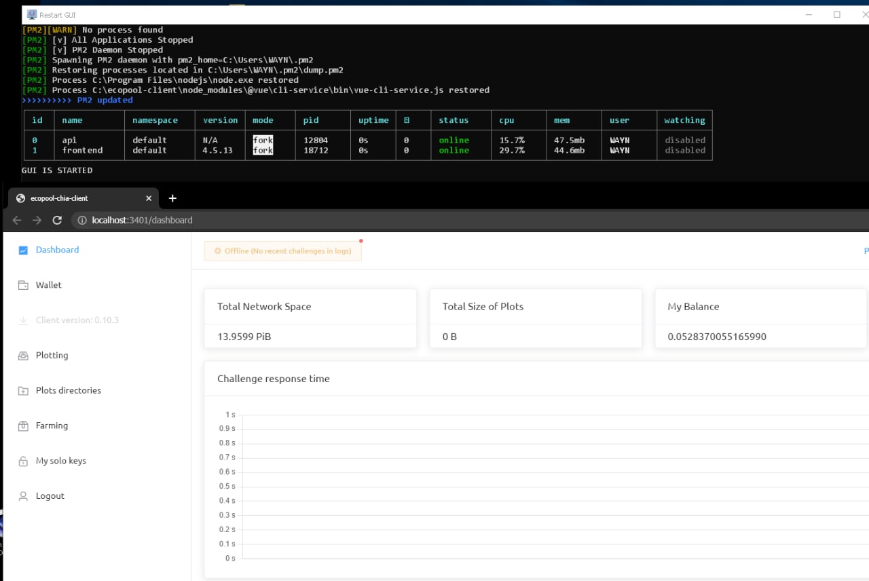The image size is (869, 581).
Task: Click the 15.7% cpu value
Action: click(x=511, y=140)
